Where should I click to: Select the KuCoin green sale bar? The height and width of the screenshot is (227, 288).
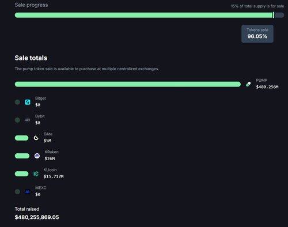click(21, 174)
